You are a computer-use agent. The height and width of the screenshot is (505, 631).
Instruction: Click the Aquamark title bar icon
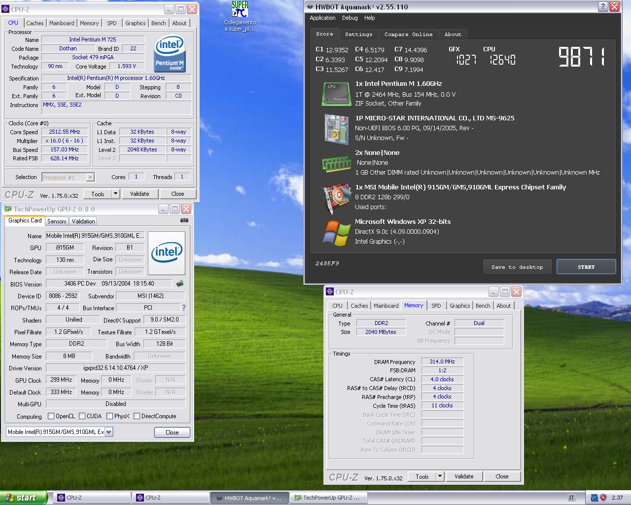point(310,7)
